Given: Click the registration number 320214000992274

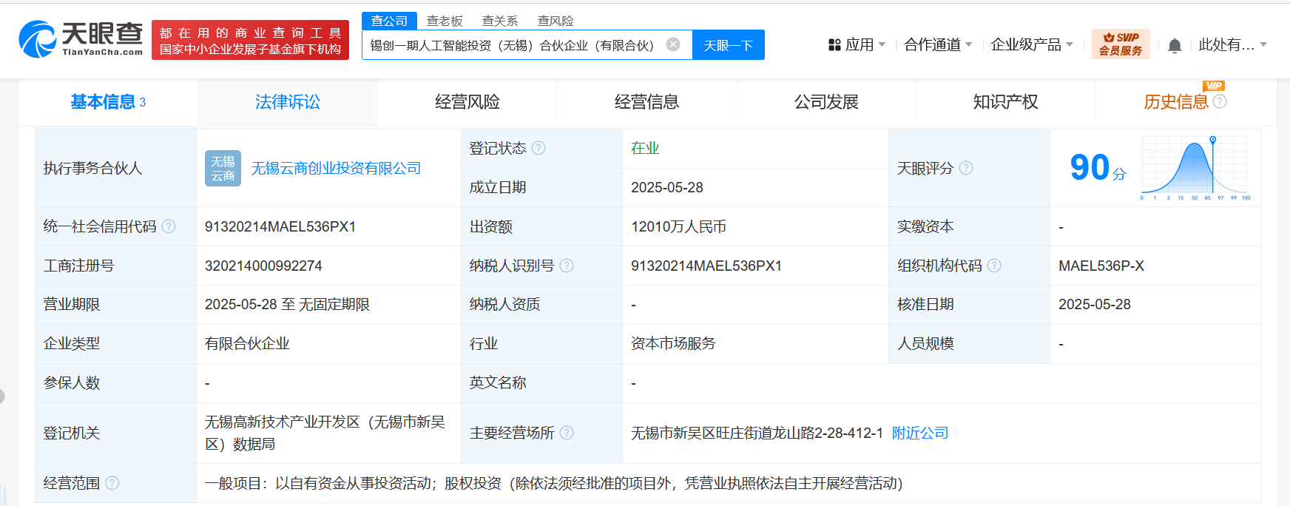Looking at the screenshot, I should (x=263, y=266).
